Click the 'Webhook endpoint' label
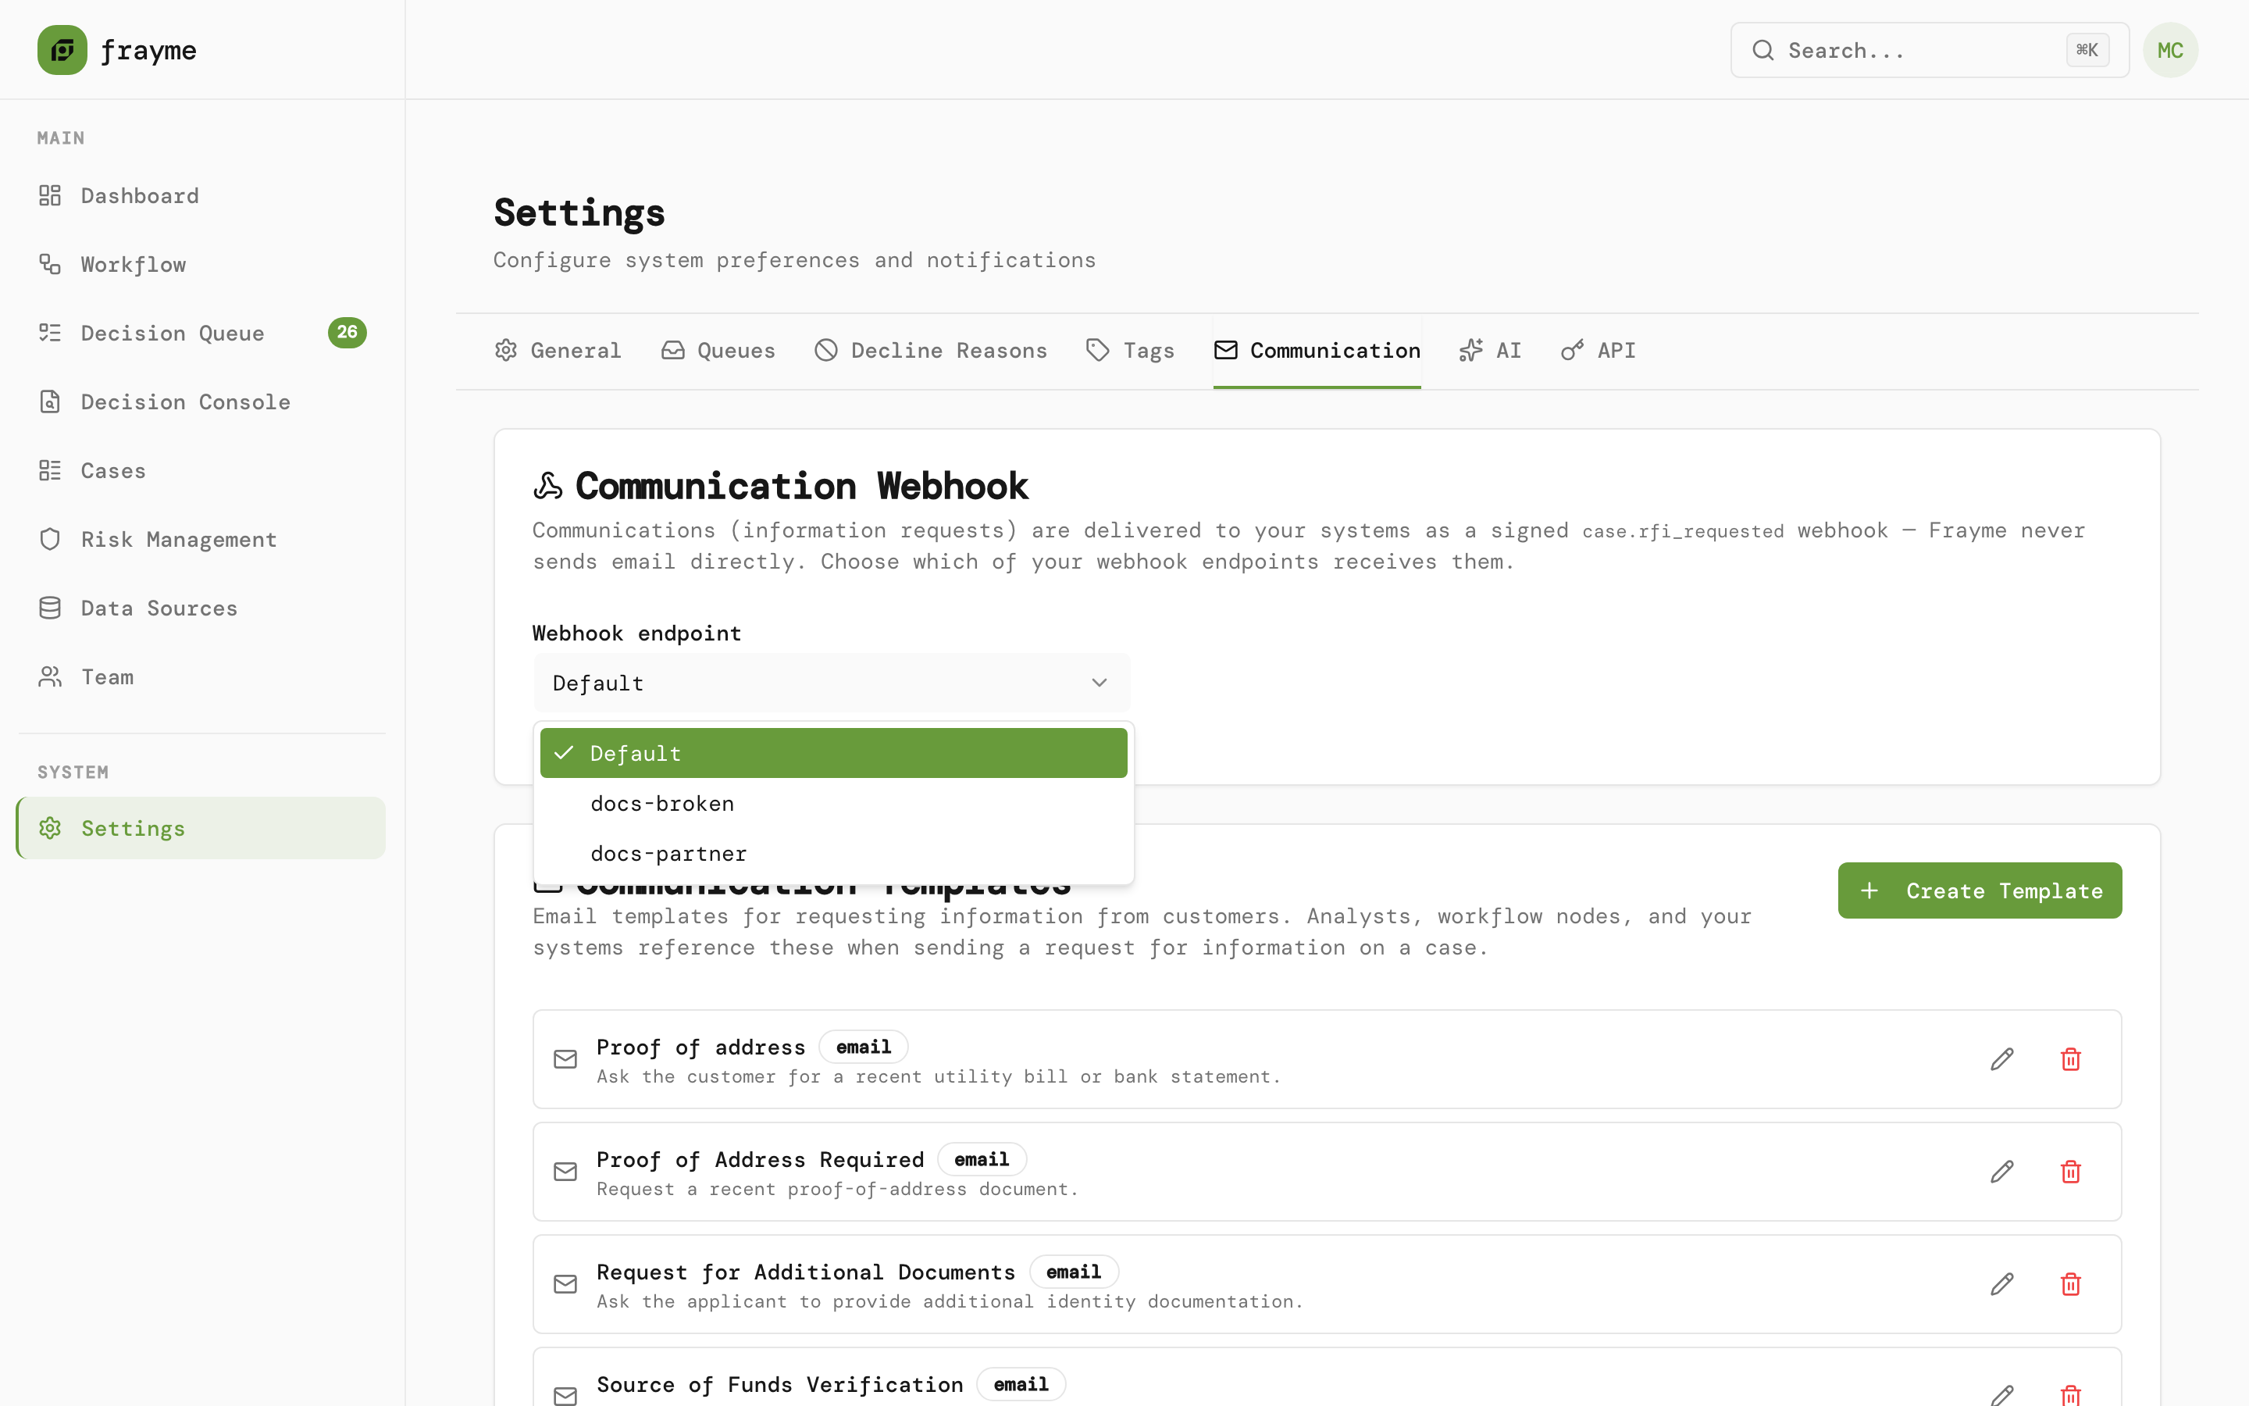 click(x=636, y=633)
